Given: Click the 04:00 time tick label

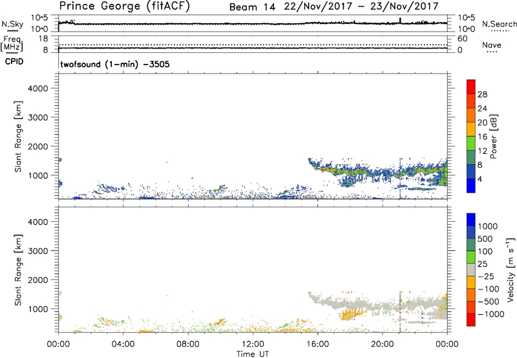Looking at the screenshot, I should click(x=123, y=344).
